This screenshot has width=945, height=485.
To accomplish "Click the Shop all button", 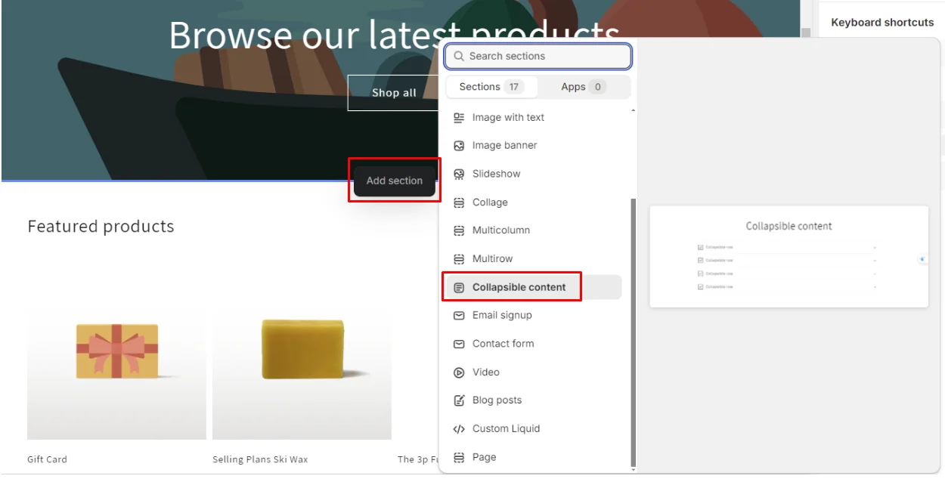I will pos(394,93).
